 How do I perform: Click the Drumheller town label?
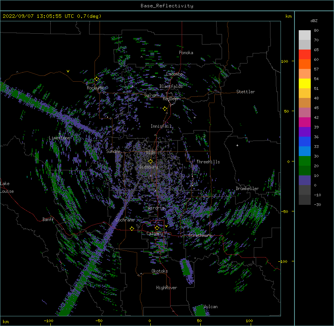pyautogui.click(x=247, y=189)
